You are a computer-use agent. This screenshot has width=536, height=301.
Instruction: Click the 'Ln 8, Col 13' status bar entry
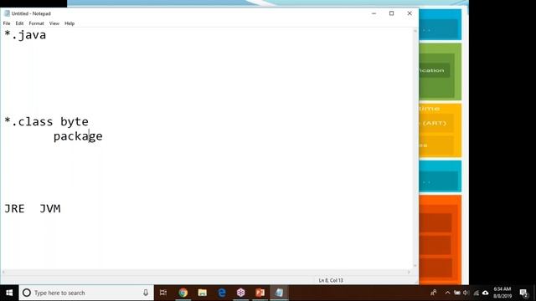point(331,281)
